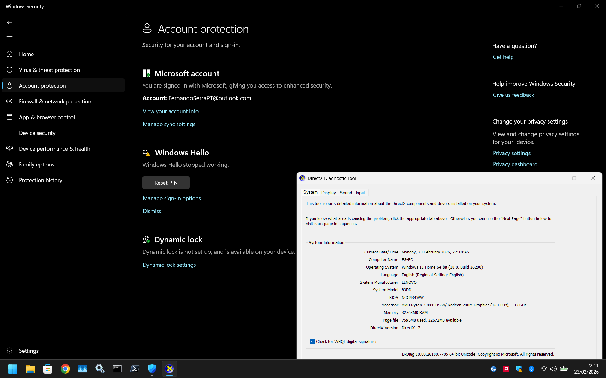The height and width of the screenshot is (378, 606).
Task: Open the hamburger navigation menu
Action: [9, 38]
